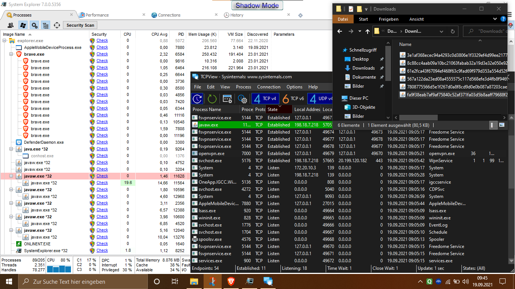This screenshot has height=289, width=515.
Task: Open recent locations dropdown in Explorer
Action: (x=360, y=31)
